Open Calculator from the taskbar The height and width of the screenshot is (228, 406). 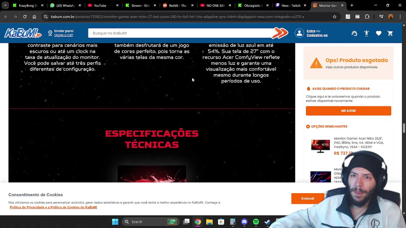click(232, 222)
